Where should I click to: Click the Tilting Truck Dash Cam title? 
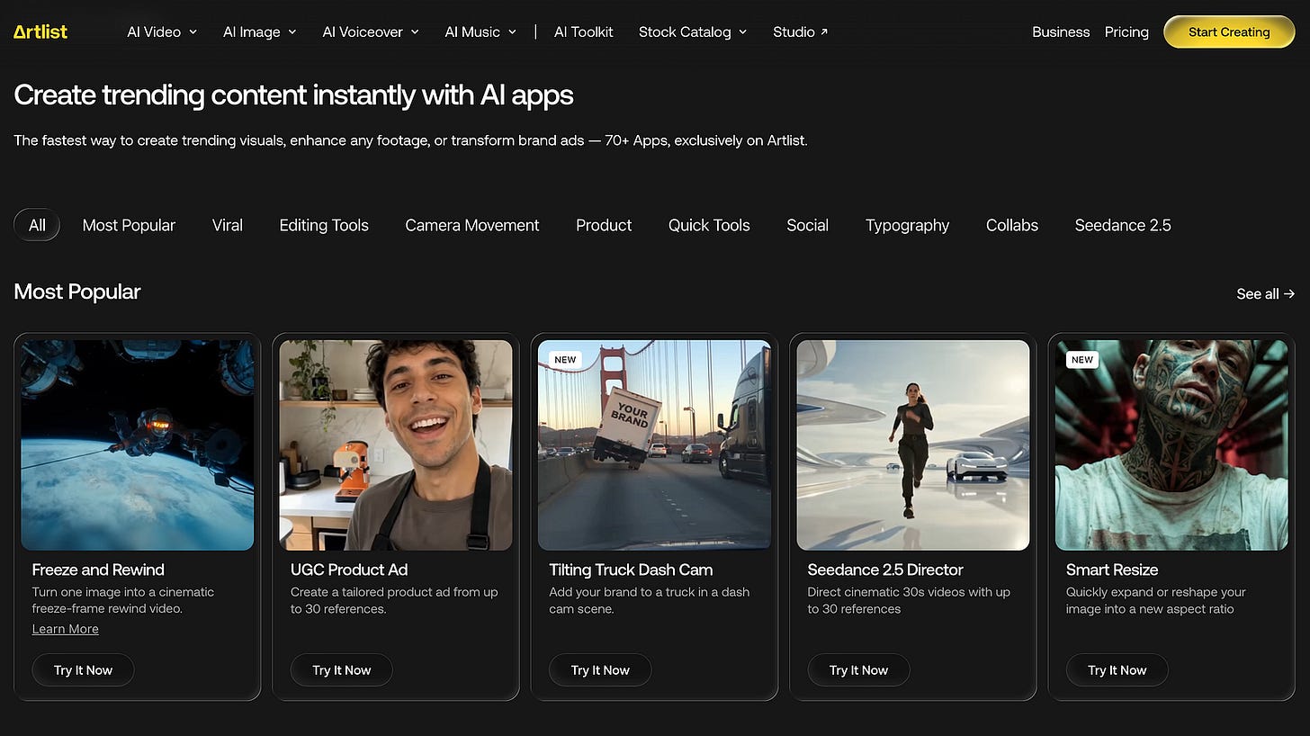click(631, 570)
